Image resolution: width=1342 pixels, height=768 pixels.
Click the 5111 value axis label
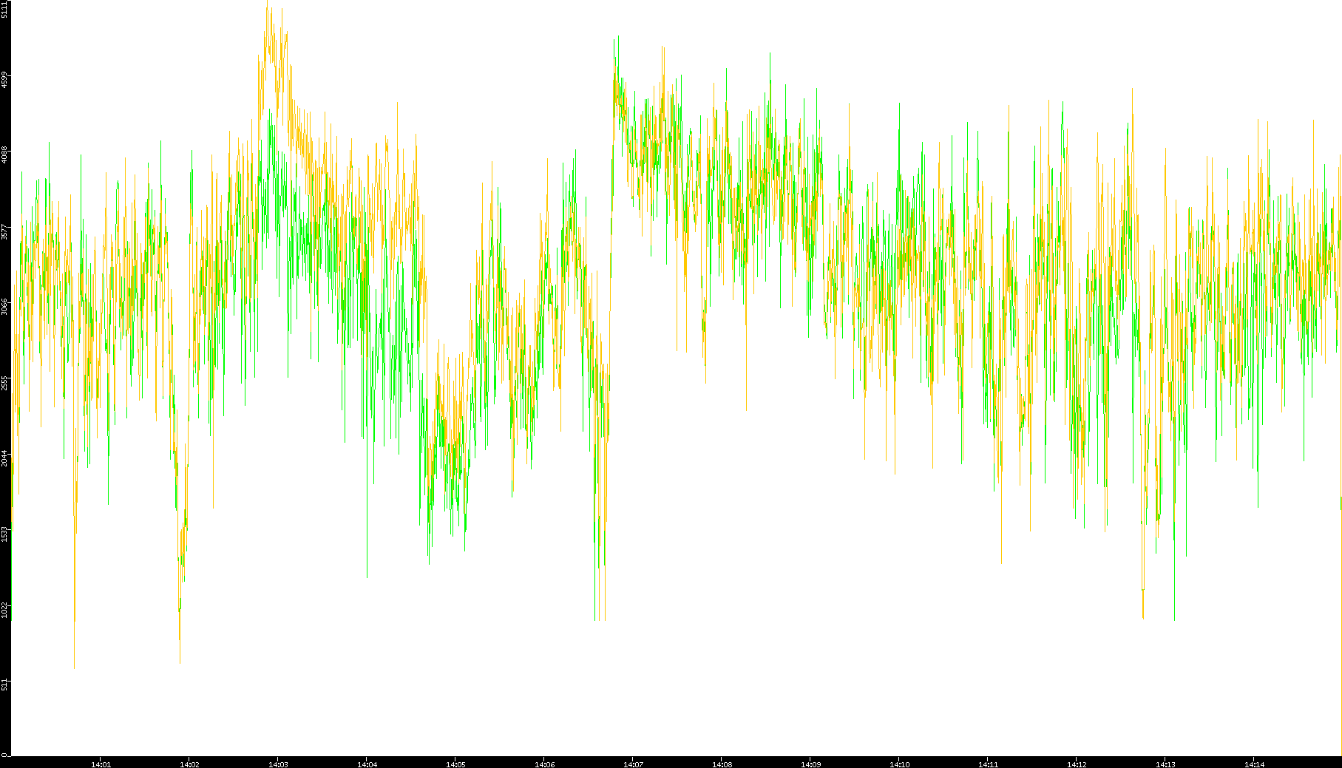tap(5, 10)
